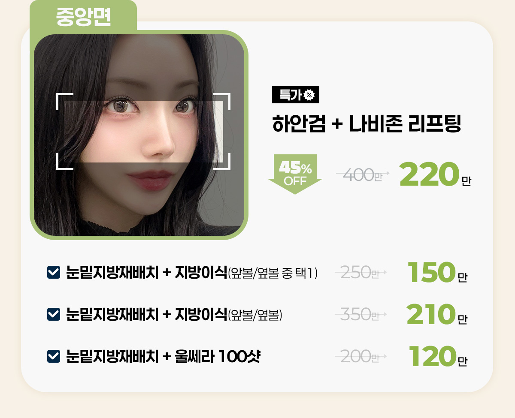
Task: Click the 220만 discounted price
Action: (435, 174)
